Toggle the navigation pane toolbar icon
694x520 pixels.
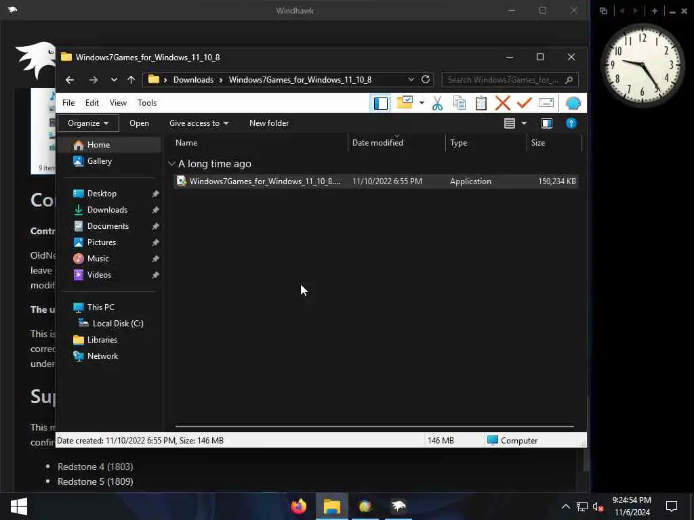(x=381, y=103)
